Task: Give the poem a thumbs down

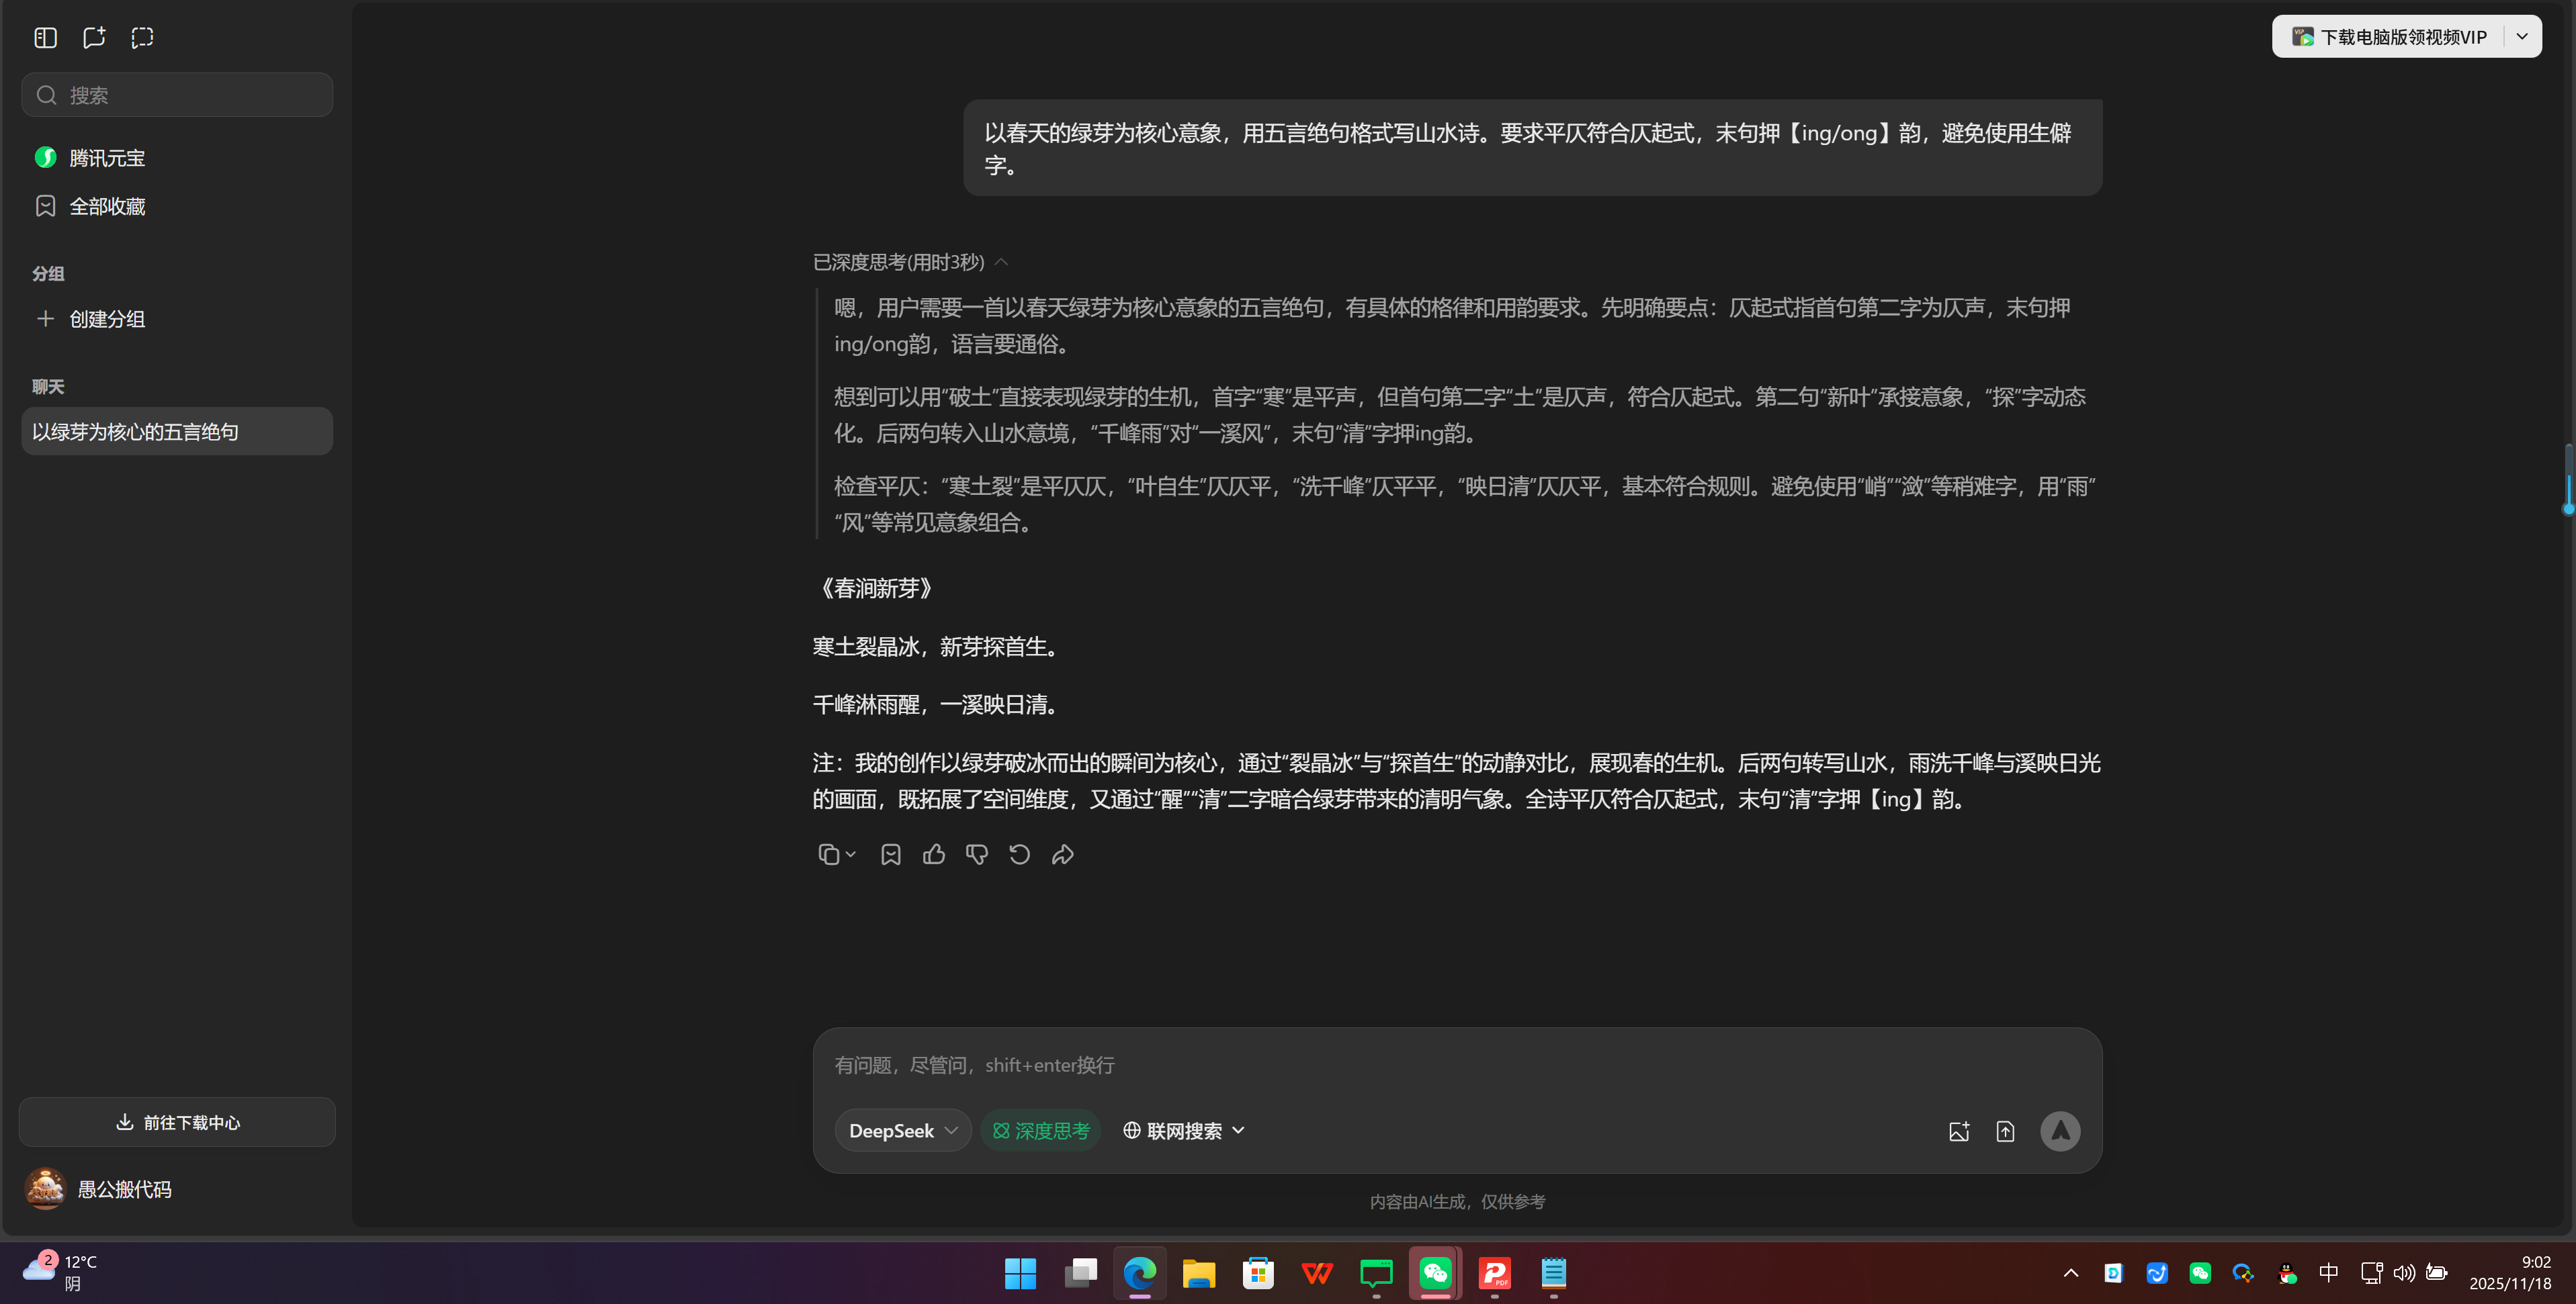Action: click(976, 854)
